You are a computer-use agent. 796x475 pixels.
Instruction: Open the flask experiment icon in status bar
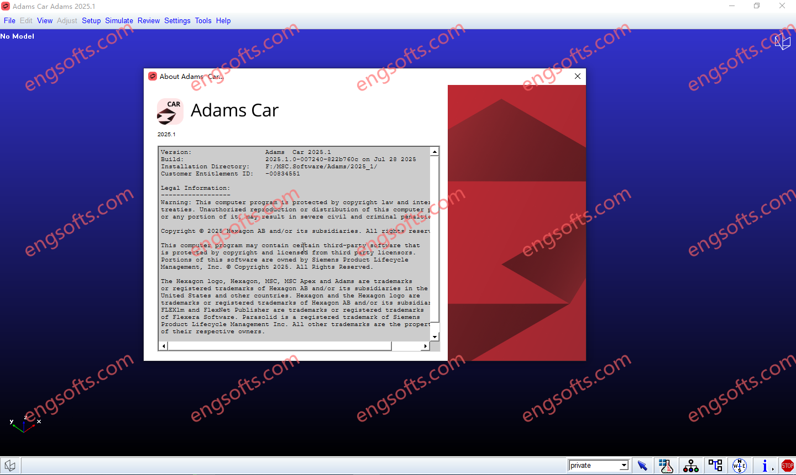tap(666, 466)
